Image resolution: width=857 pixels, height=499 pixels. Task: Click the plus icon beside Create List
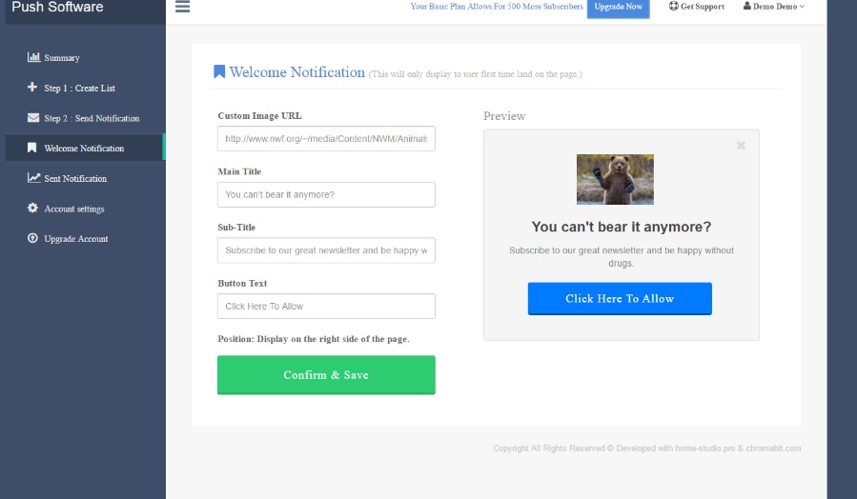32,87
